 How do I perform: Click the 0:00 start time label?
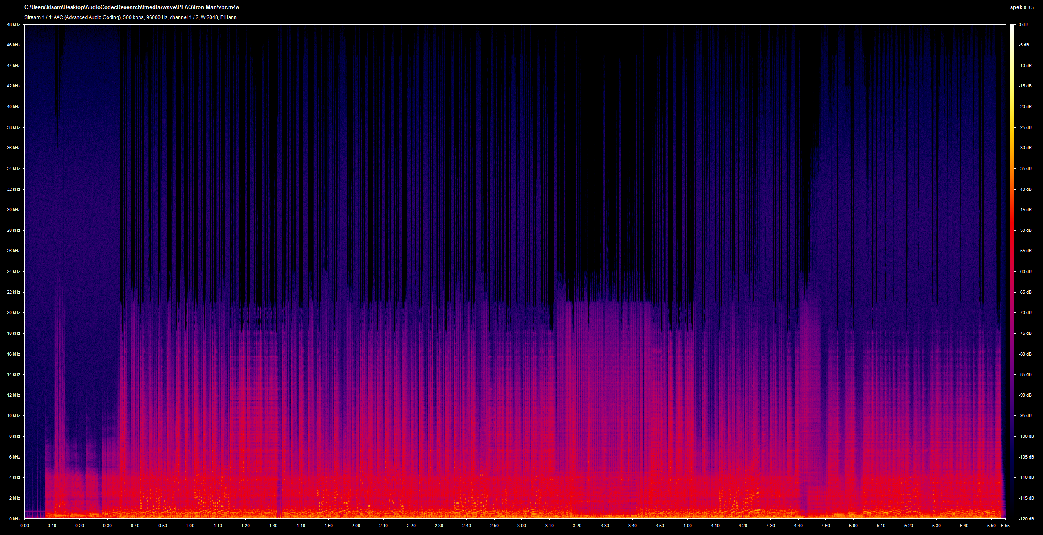(x=24, y=526)
